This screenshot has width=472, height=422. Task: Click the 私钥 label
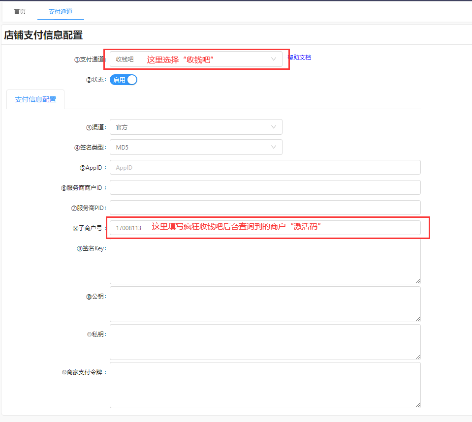96,334
